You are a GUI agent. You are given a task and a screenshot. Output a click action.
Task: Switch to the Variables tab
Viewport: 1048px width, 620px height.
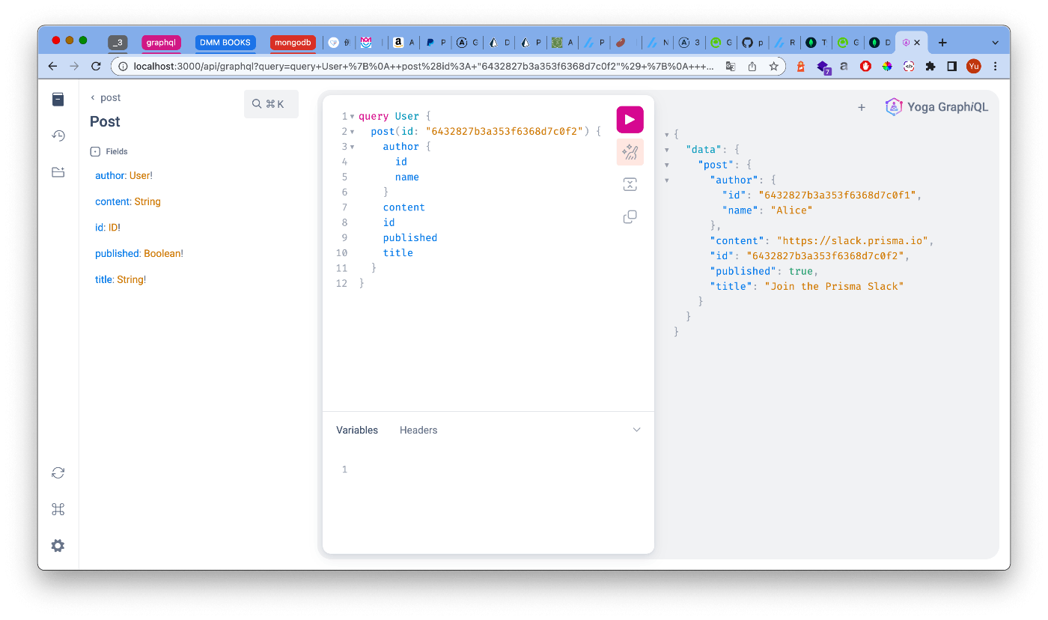coord(357,431)
